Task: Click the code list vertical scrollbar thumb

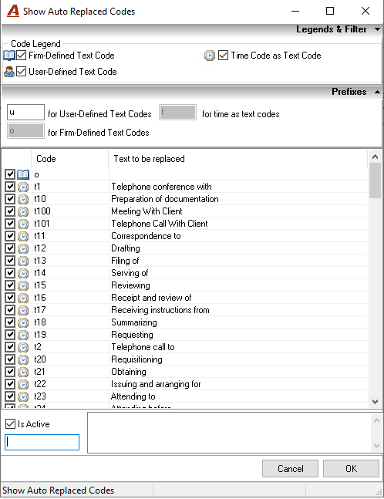Action: pos(375,180)
